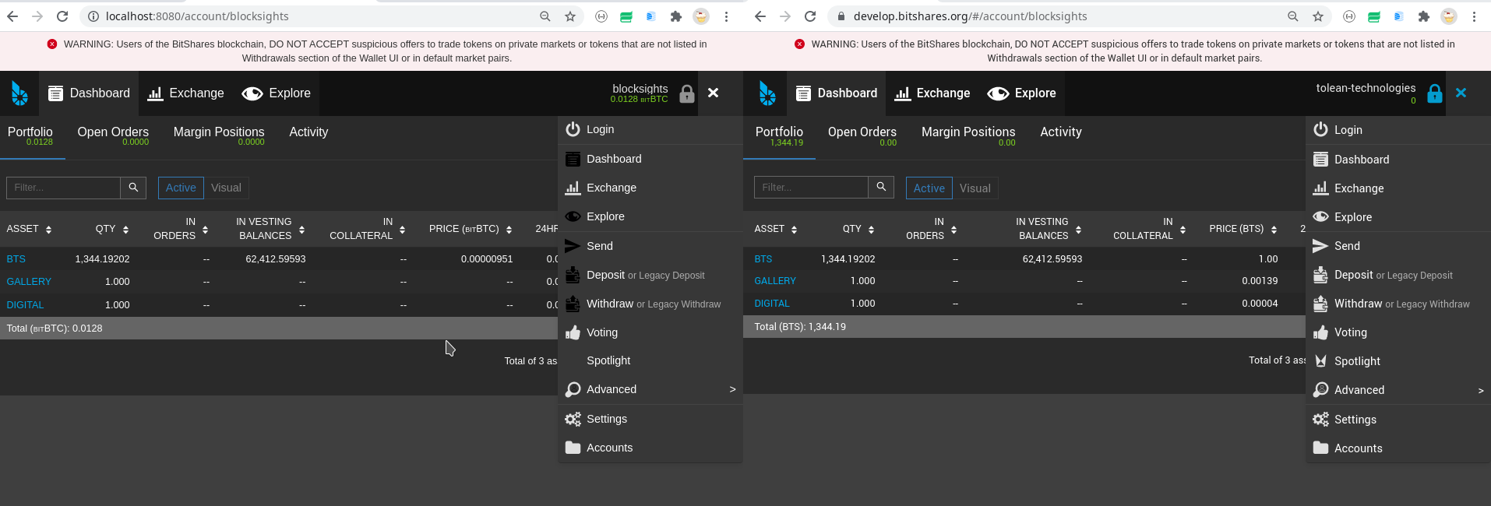Reload the localhost:8080 browser page
Viewport: 1491px width, 506px height.
[62, 16]
